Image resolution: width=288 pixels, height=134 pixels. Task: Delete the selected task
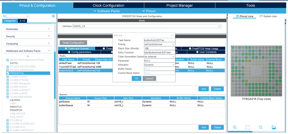(217, 89)
